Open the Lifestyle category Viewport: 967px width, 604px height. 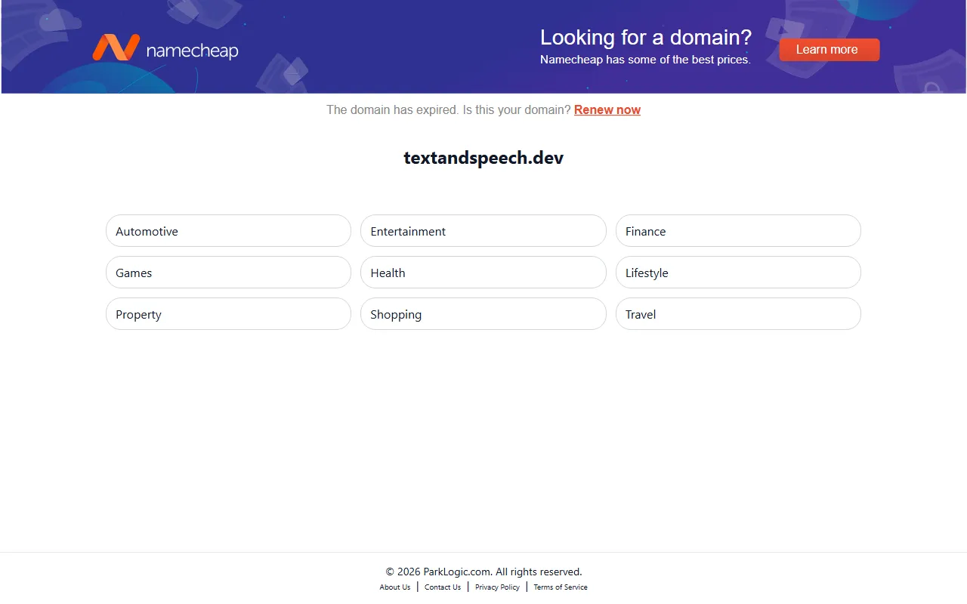pos(737,273)
